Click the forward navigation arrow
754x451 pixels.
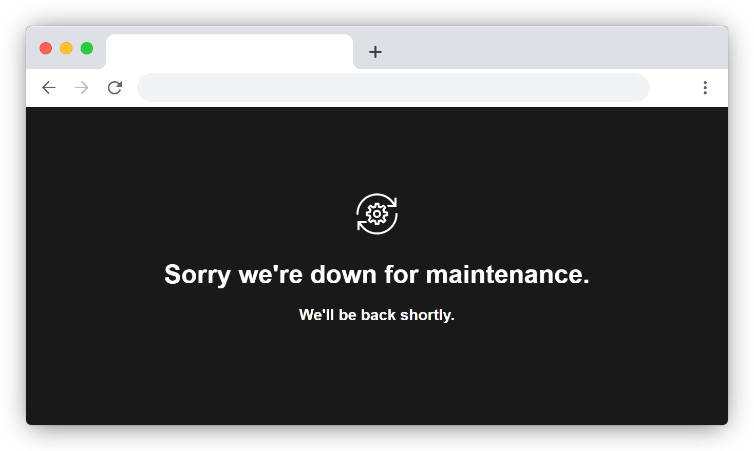(82, 88)
